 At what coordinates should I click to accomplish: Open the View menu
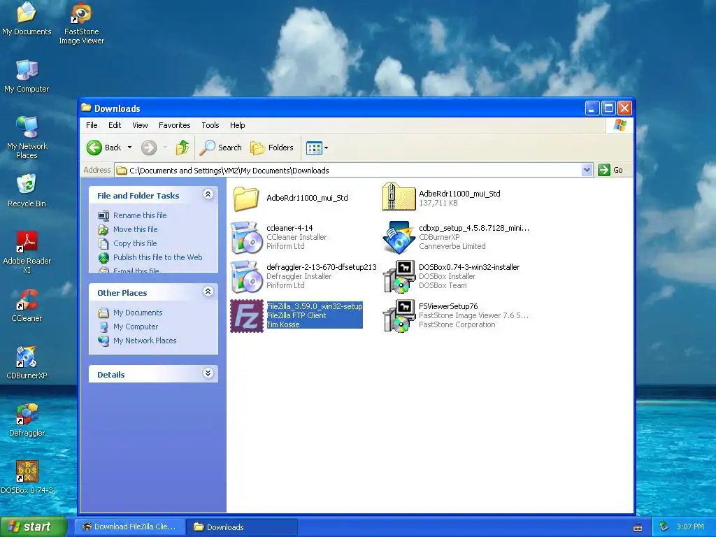tap(140, 125)
